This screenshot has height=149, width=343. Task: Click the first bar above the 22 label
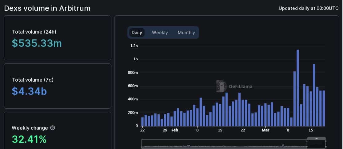click(142, 122)
